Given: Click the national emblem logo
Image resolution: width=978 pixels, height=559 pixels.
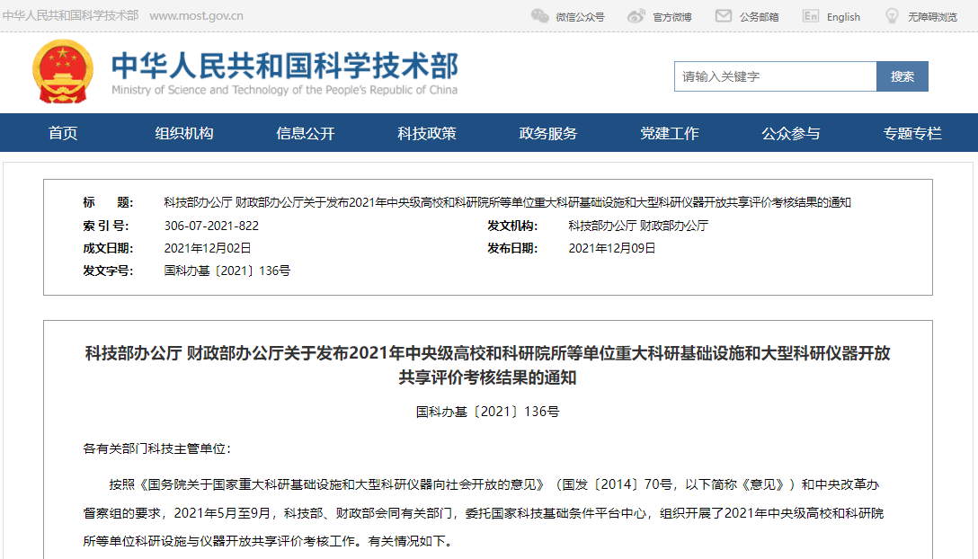Looking at the screenshot, I should (x=63, y=72).
